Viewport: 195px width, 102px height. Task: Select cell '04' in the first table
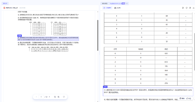point(167,16)
